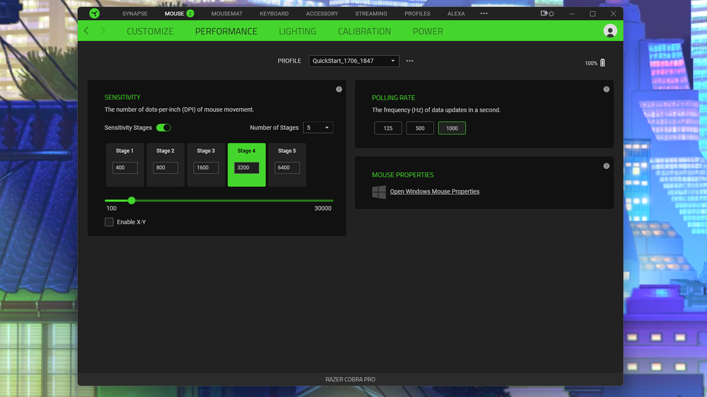707x397 pixels.
Task: Open help for Mouse Properties panel
Action: click(x=606, y=166)
